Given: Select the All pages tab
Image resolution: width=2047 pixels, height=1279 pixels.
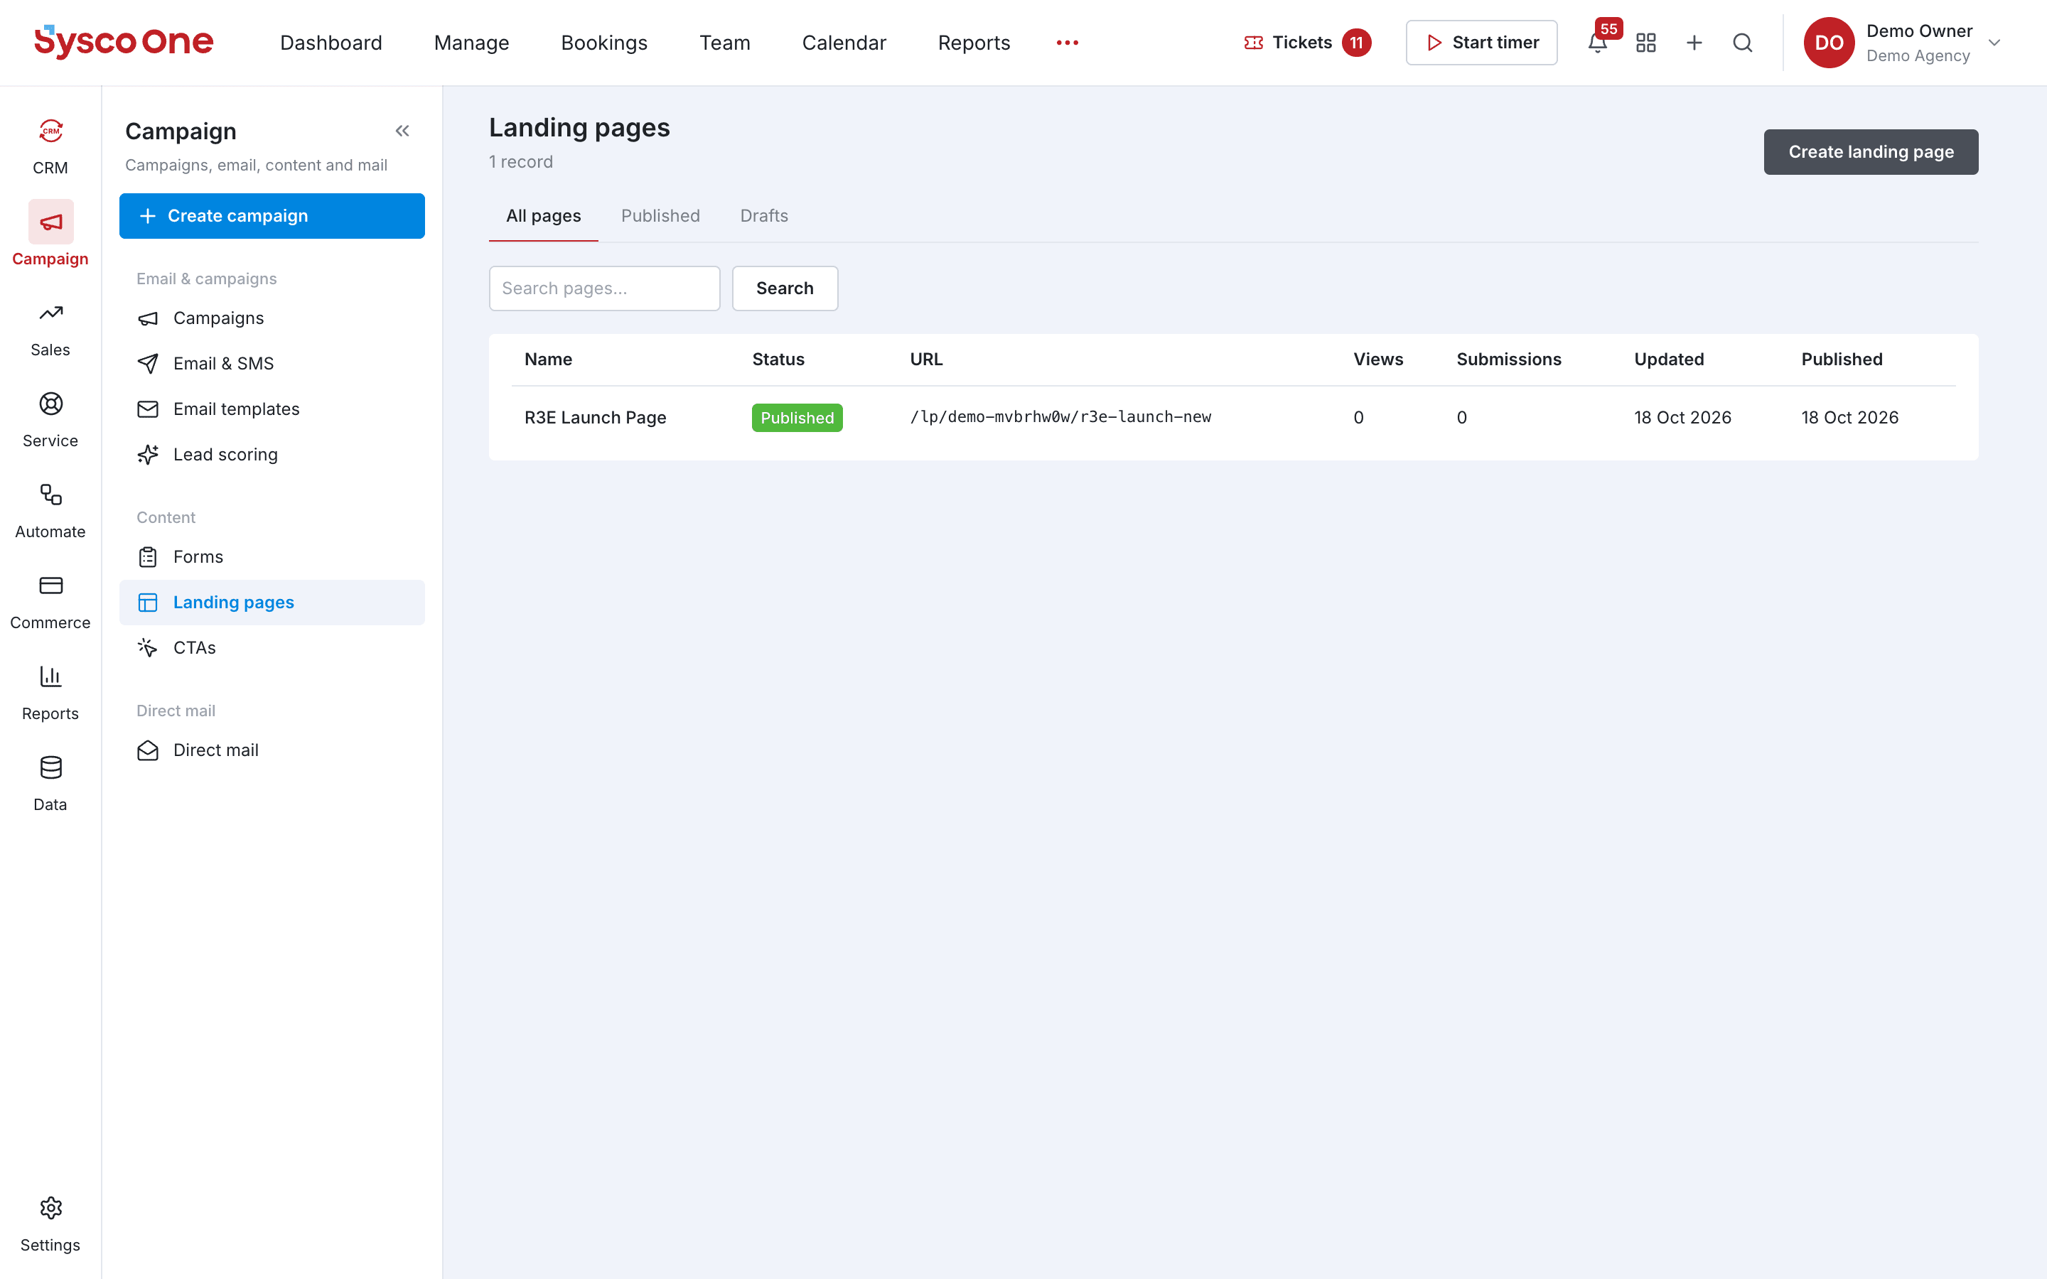Looking at the screenshot, I should pyautogui.click(x=543, y=216).
